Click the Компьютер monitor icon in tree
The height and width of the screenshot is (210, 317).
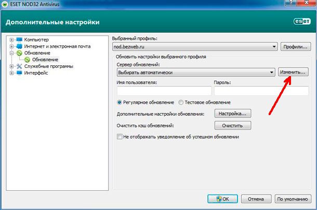(19, 39)
